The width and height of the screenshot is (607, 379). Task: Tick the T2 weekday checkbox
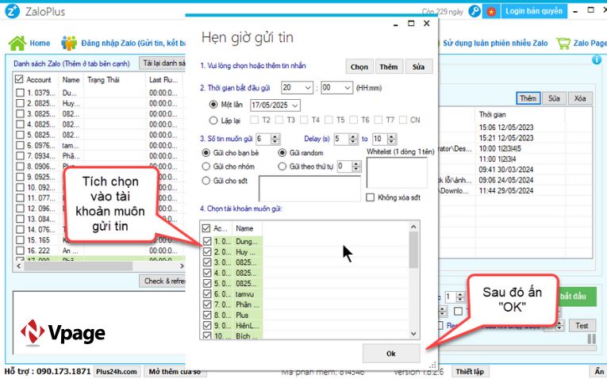(x=255, y=120)
